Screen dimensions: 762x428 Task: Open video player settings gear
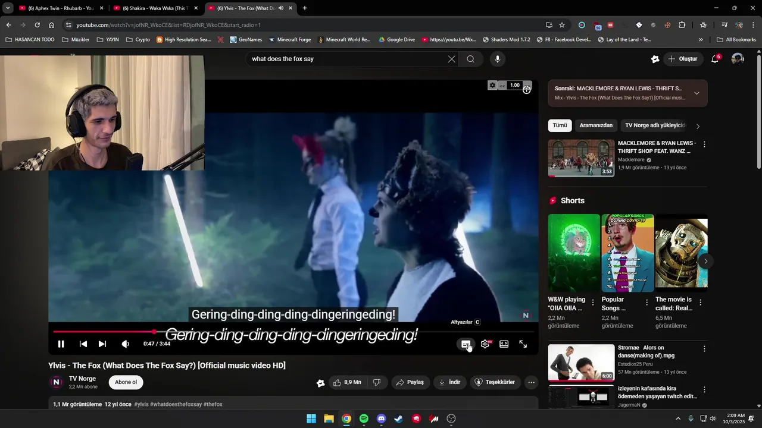(485, 344)
